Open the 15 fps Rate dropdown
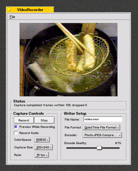This screenshot has width=138, height=171. [x=42, y=155]
